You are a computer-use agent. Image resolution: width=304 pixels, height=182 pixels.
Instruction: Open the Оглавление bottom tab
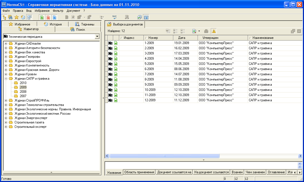tap(276, 172)
